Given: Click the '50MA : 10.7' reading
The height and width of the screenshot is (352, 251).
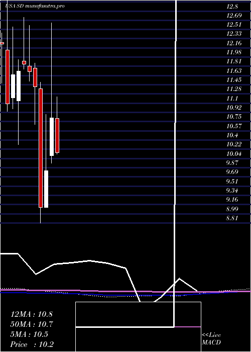Looking at the screenshot, I should 32,324.
